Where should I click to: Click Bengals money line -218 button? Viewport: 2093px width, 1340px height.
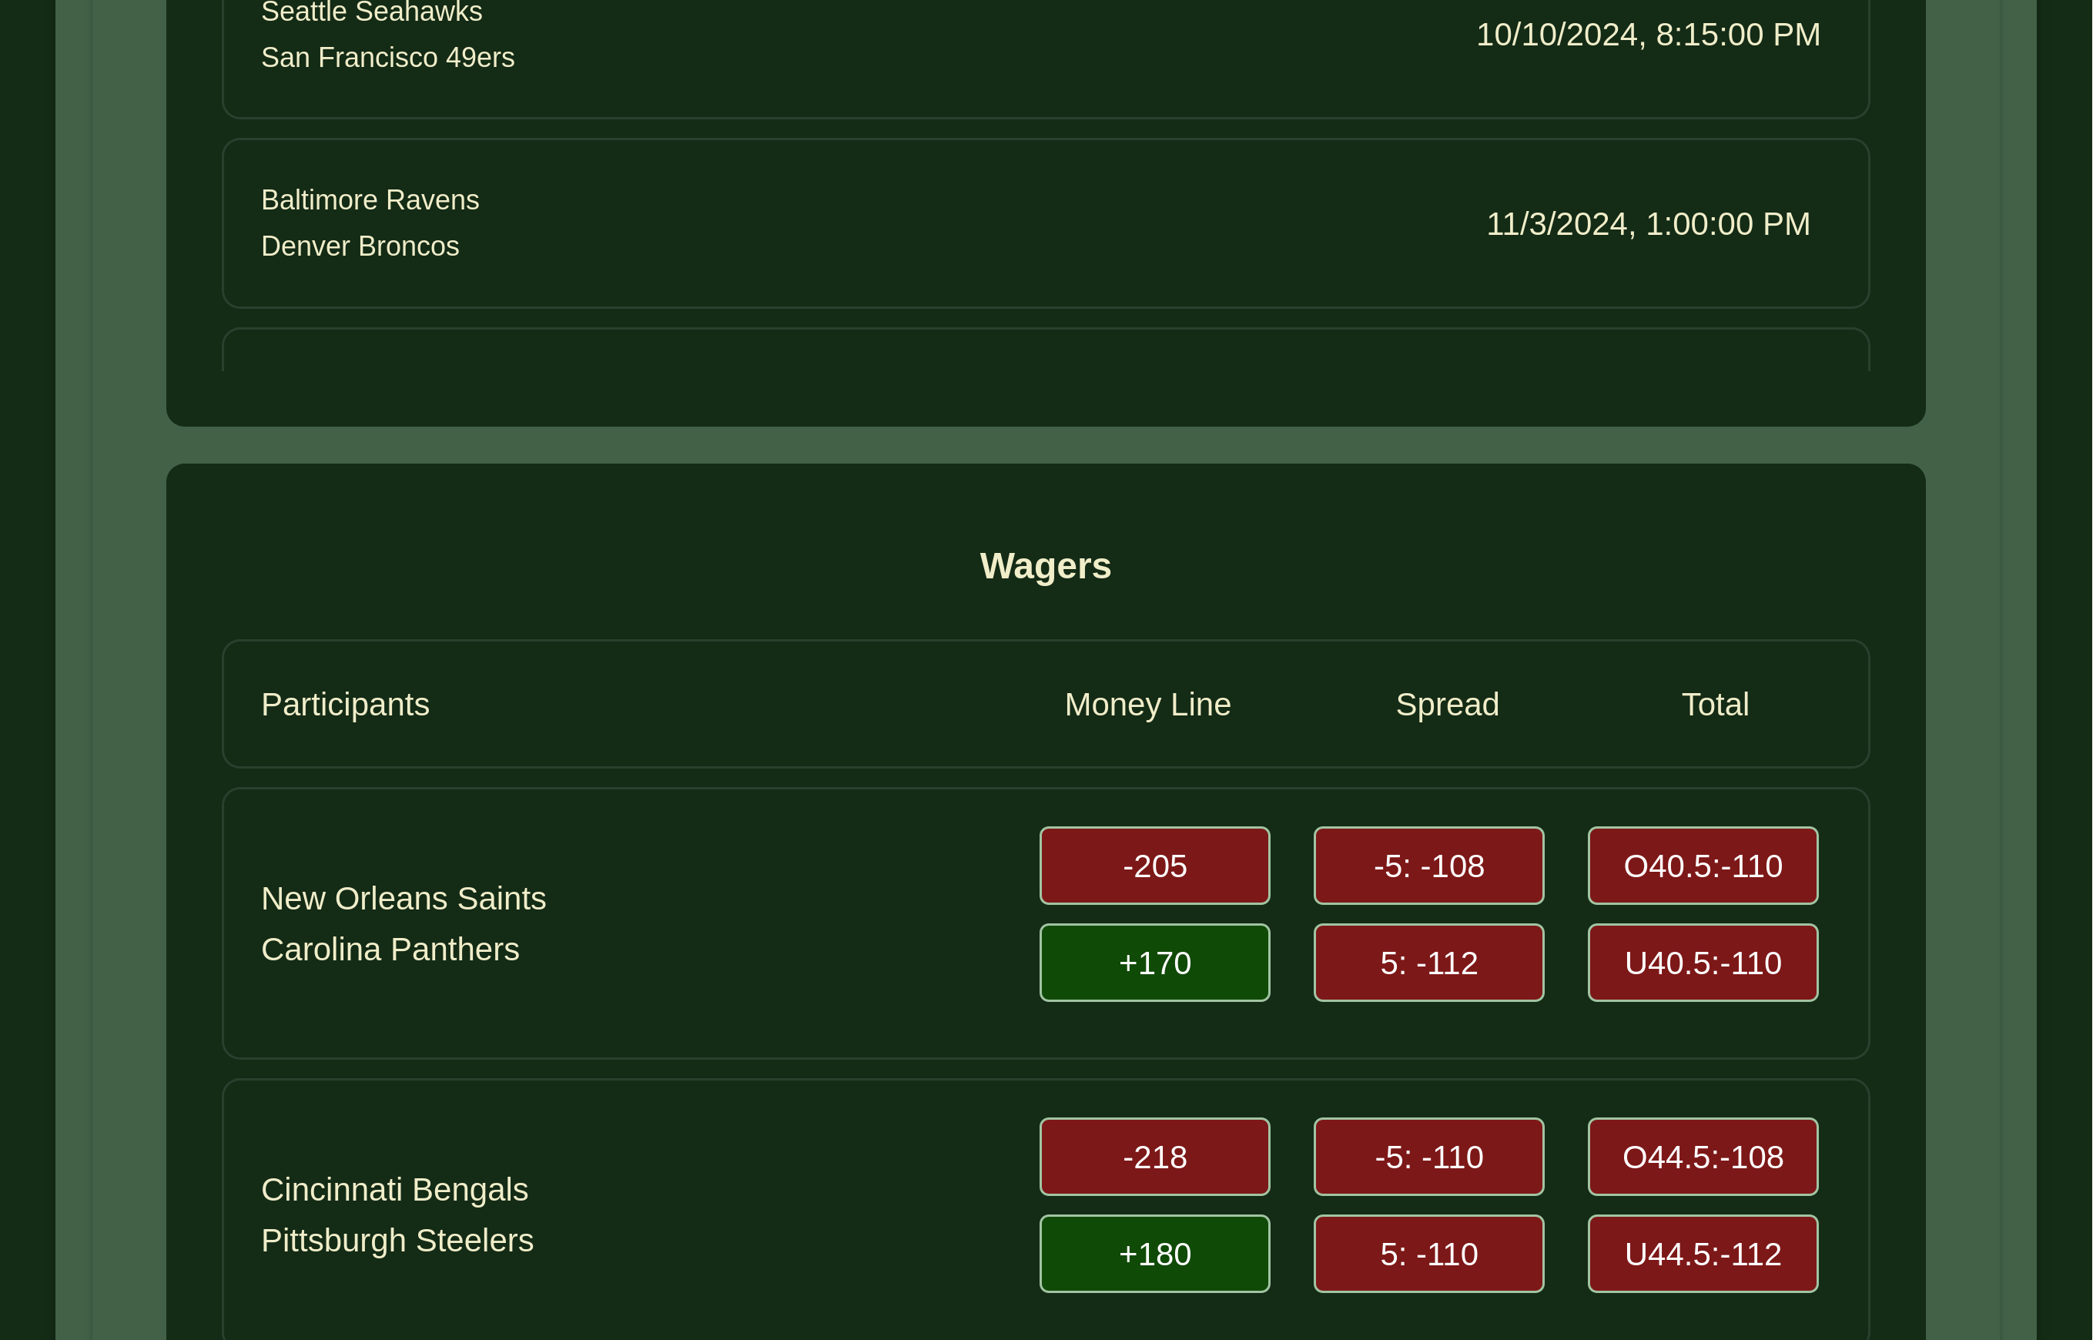click(1154, 1157)
